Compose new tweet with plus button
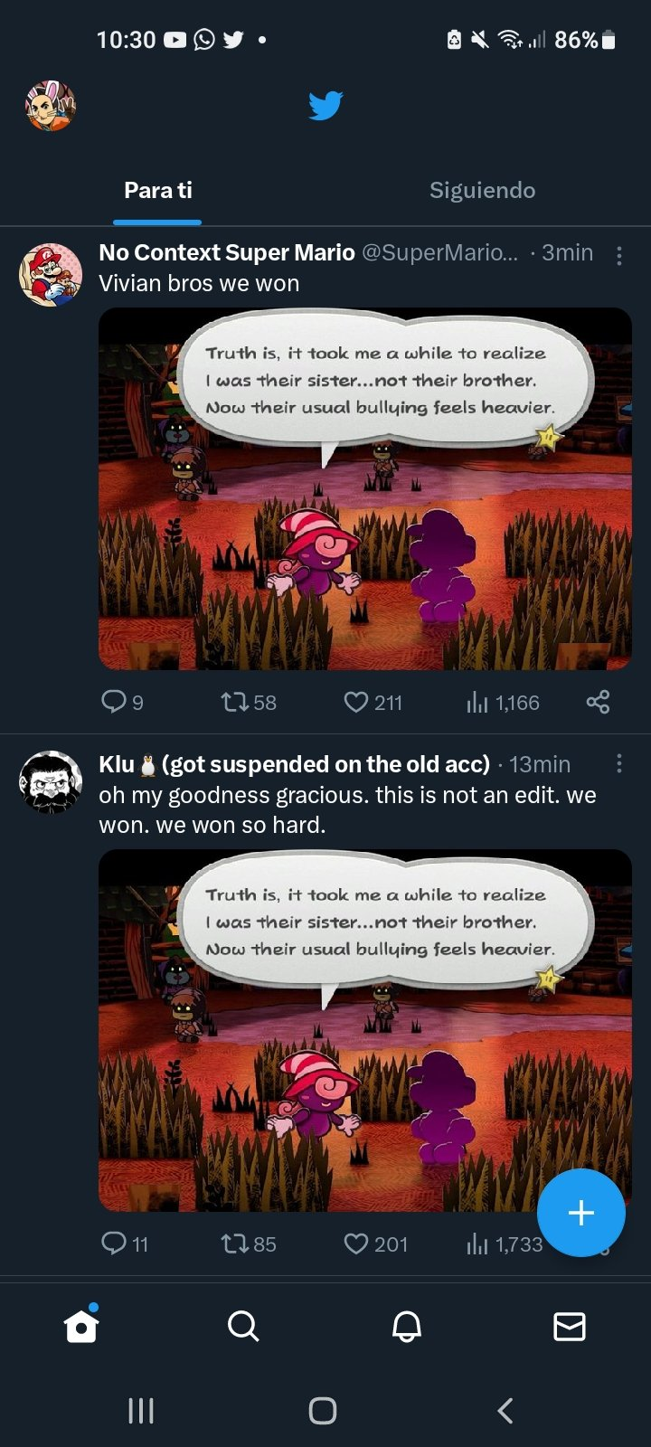 pyautogui.click(x=580, y=1213)
